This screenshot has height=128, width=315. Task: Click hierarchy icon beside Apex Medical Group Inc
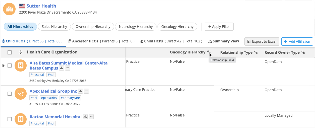pyautogui.click(x=80, y=91)
